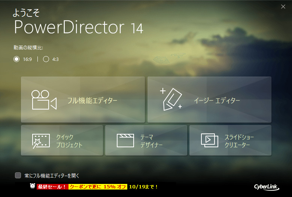Click the 動画の縦横比: label

tap(28, 48)
